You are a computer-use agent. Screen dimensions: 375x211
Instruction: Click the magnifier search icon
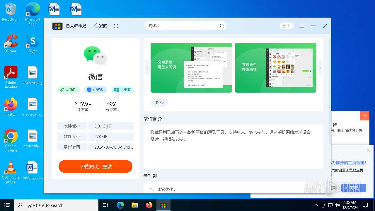coord(222,26)
